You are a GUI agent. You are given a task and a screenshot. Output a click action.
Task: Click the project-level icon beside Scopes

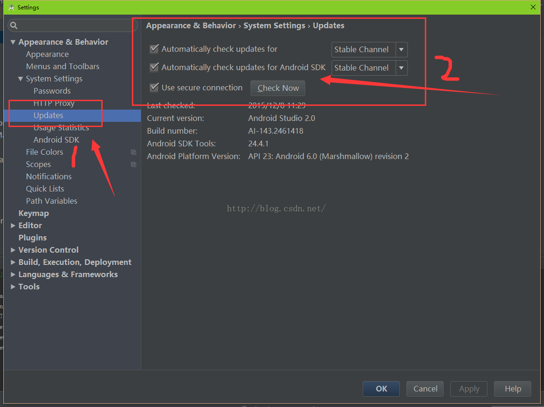coord(133,164)
